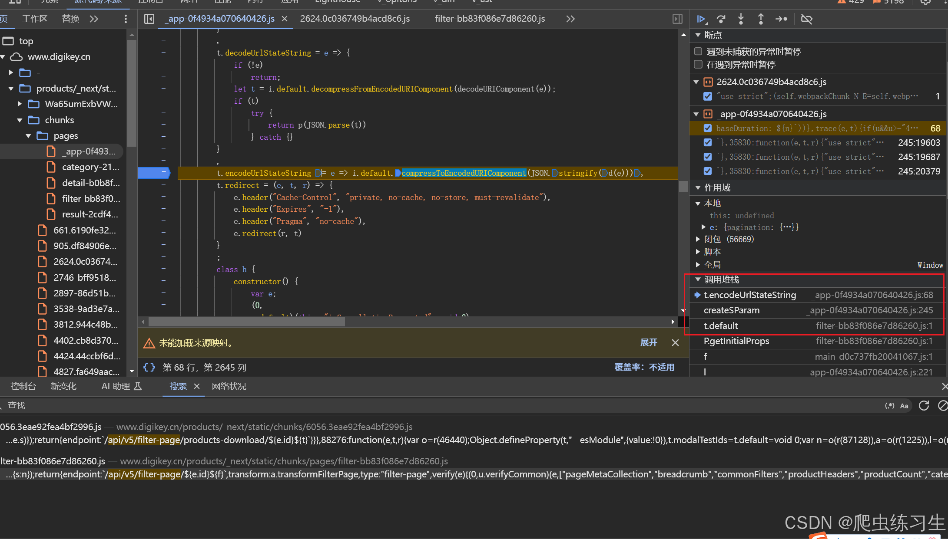The image size is (948, 539).
Task: Toggle the file navigator sidebar icon
Action: point(149,19)
